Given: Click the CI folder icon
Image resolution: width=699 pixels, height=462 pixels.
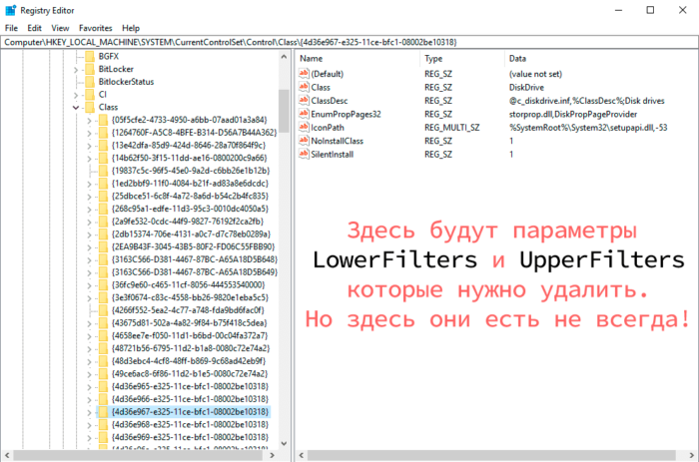Looking at the screenshot, I should (90, 95).
